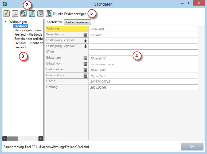Image resolution: width=207 pixels, height=154 pixels.
Task: Click the Widcode value field 22-61100
Action: 143,29
